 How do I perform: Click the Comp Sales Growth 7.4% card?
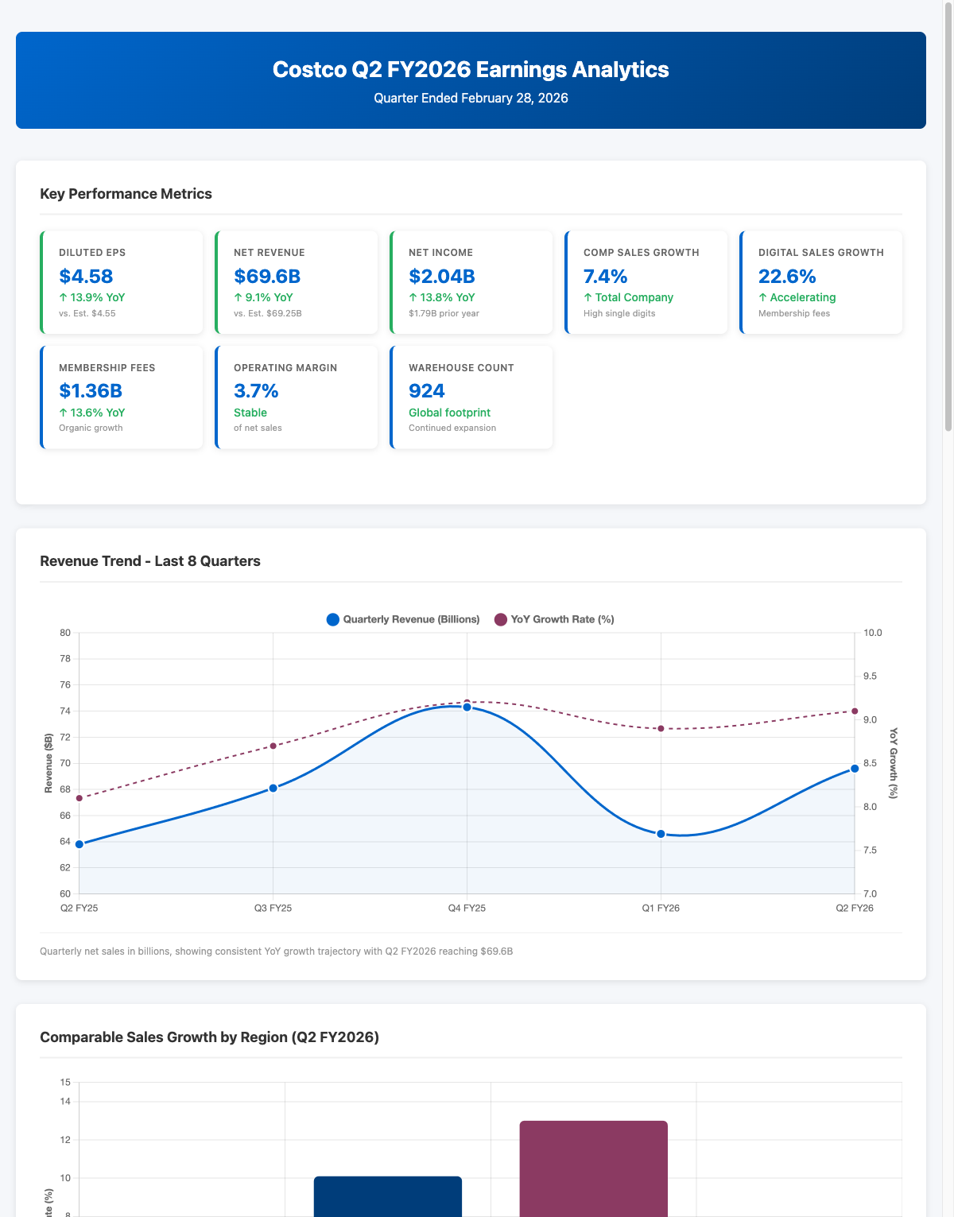pos(646,282)
